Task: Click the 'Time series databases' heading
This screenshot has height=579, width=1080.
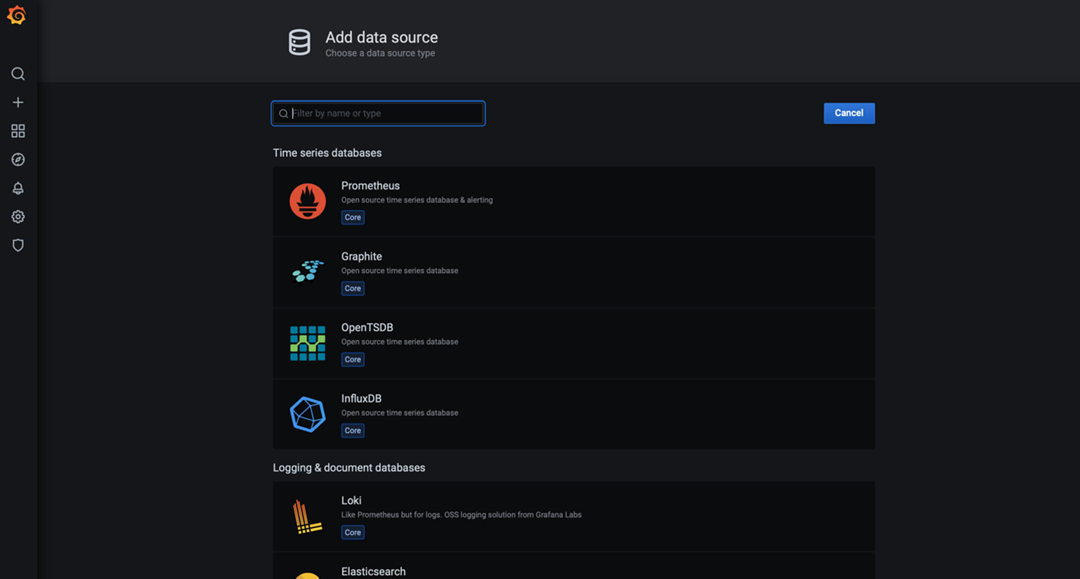Action: 327,153
